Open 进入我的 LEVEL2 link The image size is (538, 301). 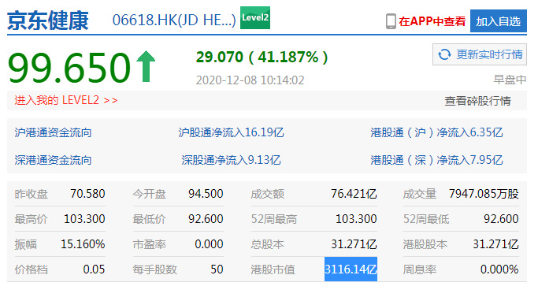point(66,100)
